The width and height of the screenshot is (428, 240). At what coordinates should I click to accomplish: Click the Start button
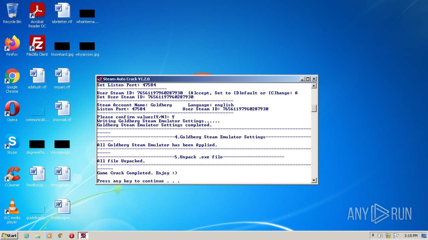pyautogui.click(x=9, y=236)
